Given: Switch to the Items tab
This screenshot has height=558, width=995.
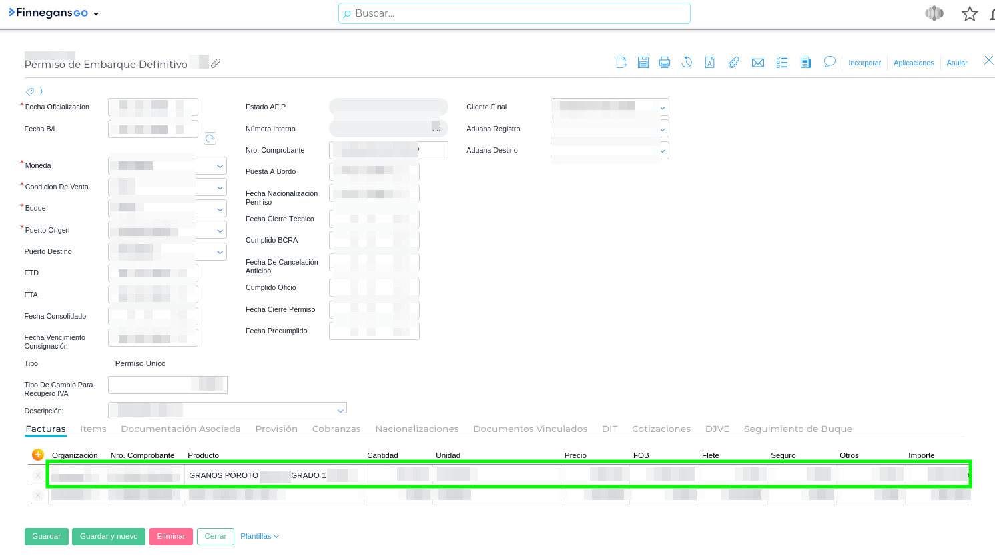Looking at the screenshot, I should coord(93,429).
